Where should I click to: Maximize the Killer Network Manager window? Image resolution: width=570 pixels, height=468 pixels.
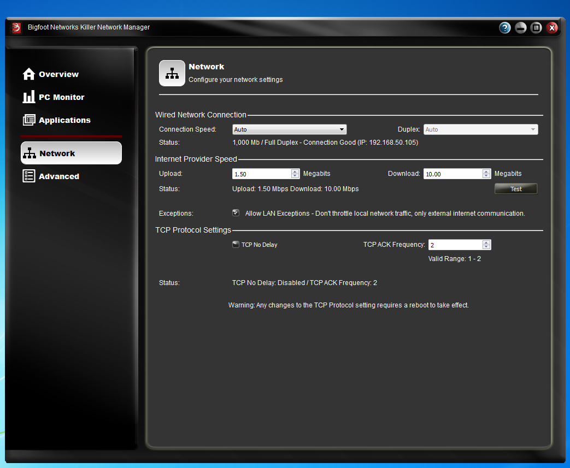point(536,28)
